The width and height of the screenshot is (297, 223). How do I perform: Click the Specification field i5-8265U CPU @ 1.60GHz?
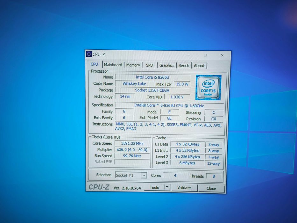pos(169,106)
